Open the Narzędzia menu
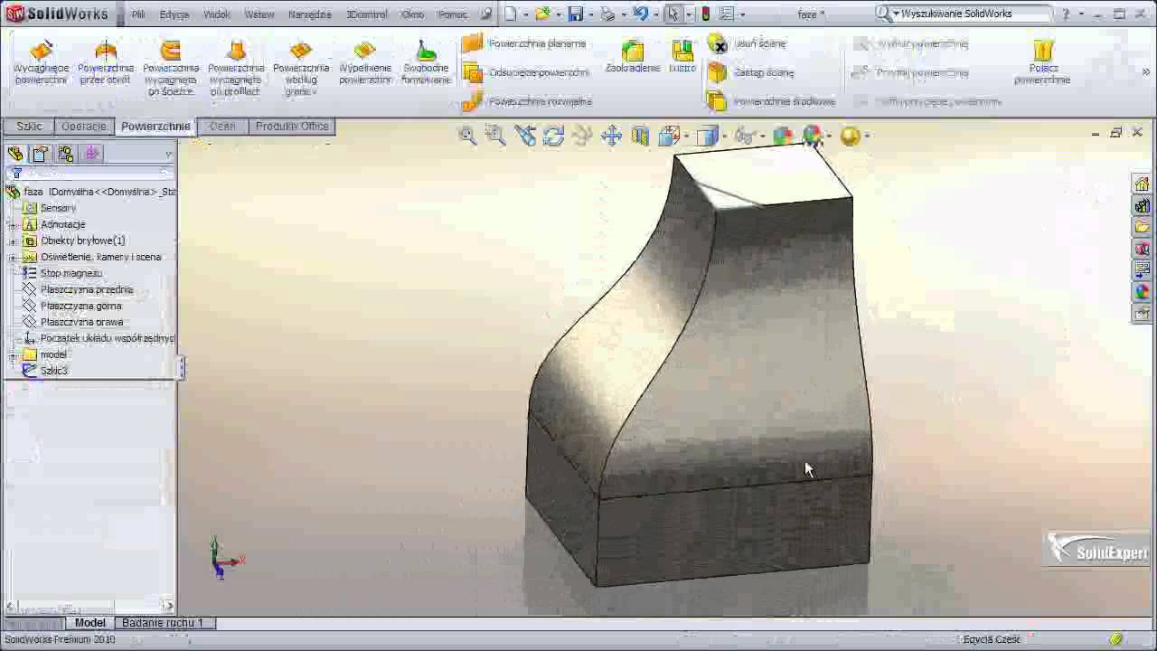The width and height of the screenshot is (1157, 651). [x=310, y=14]
